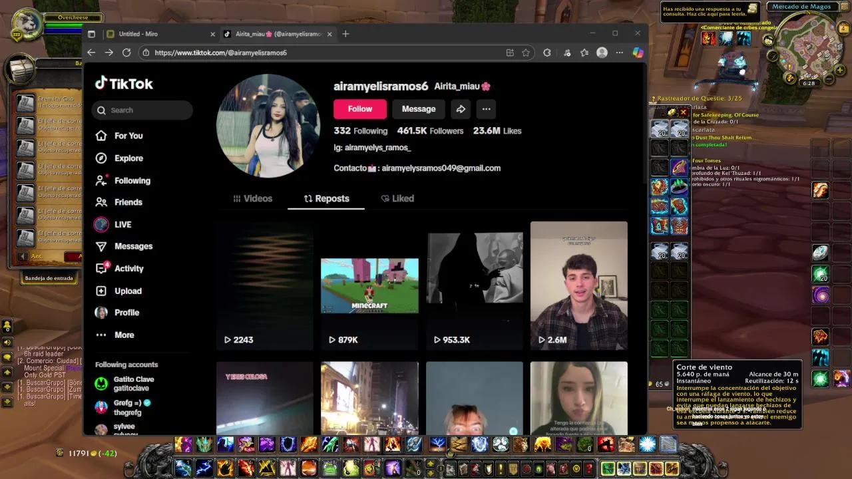Image resolution: width=852 pixels, height=479 pixels.
Task: Click the 'Bandeja de entrada' mail tab in game
Action: (49, 278)
